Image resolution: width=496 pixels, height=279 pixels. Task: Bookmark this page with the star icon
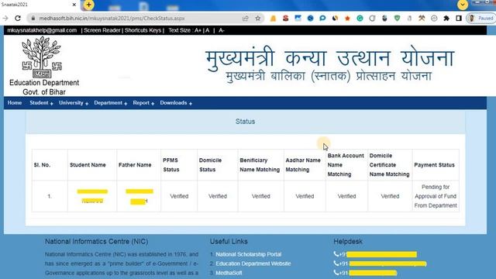pos(258,19)
